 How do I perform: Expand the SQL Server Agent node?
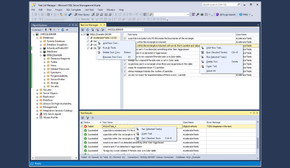37,114
